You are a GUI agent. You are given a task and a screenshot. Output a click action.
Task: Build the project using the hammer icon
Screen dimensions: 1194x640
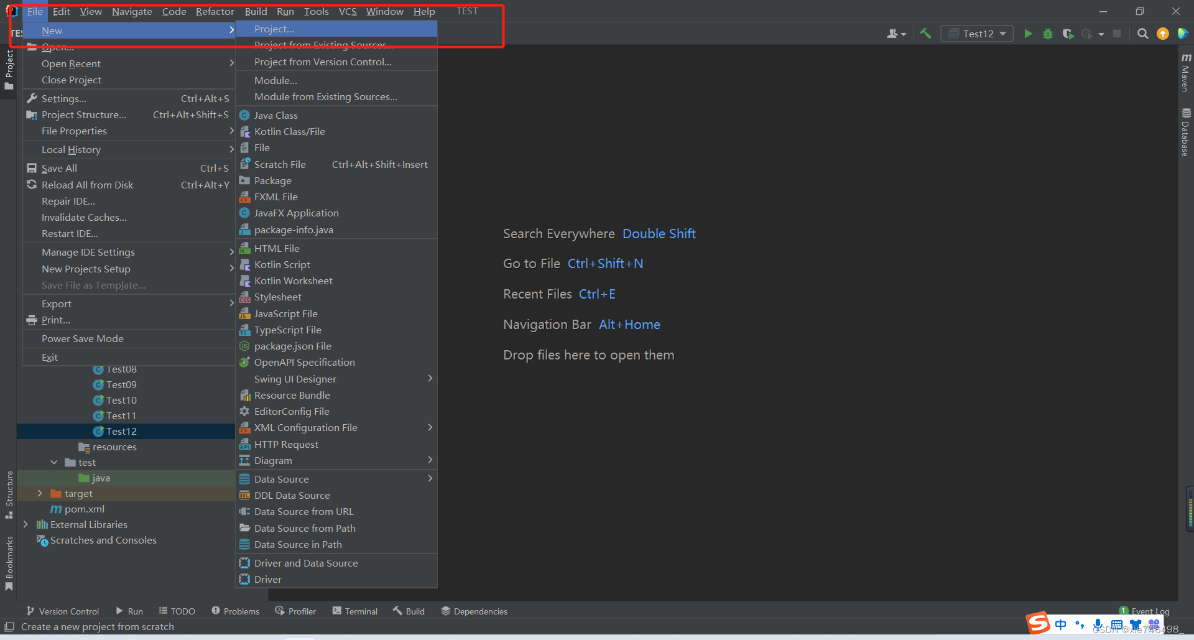[925, 34]
